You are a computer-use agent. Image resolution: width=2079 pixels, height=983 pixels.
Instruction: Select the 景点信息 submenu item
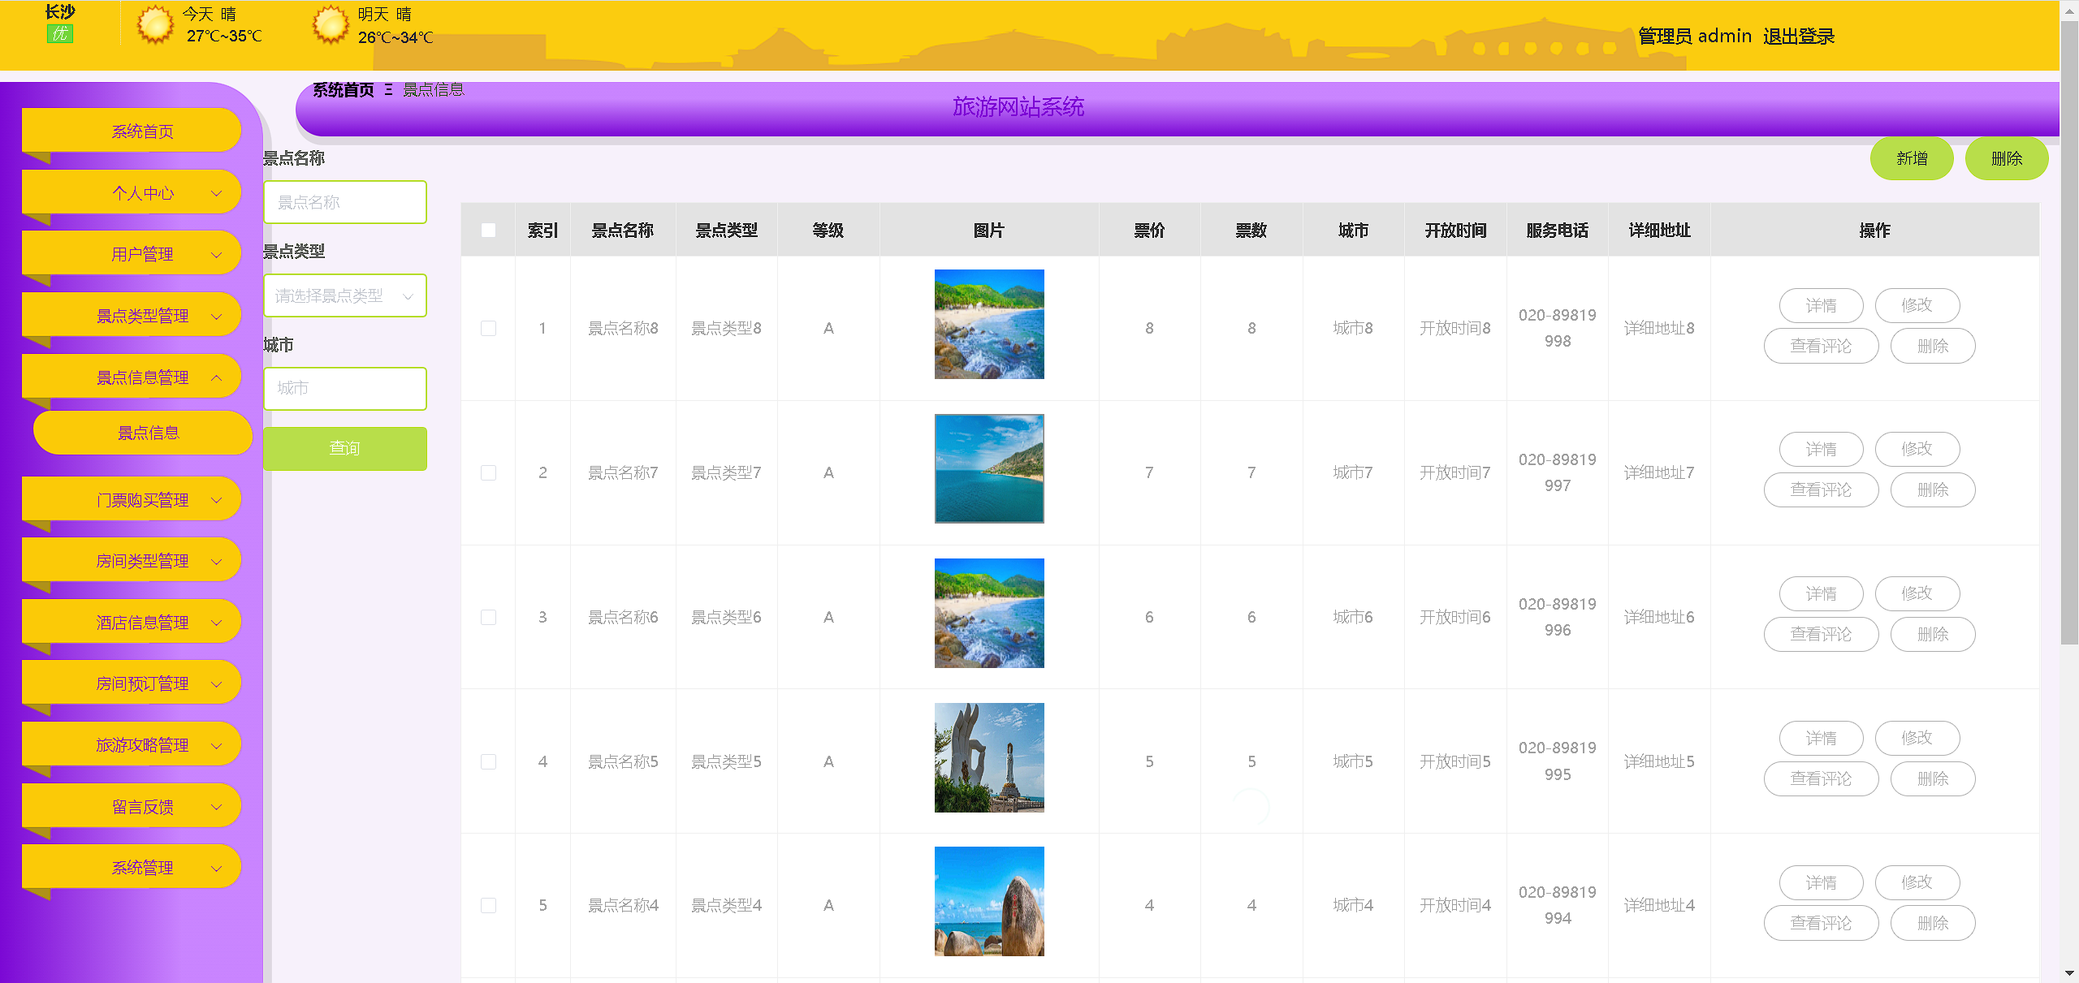(x=148, y=433)
